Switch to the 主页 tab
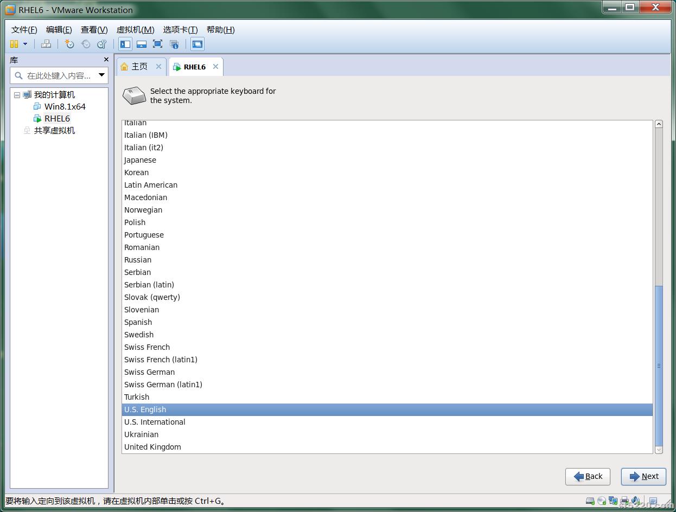This screenshot has width=676, height=512. [140, 67]
